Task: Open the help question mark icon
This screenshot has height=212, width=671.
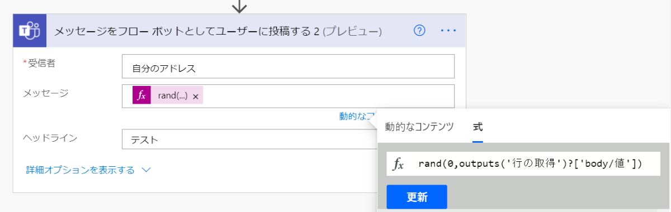Action: 419,30
